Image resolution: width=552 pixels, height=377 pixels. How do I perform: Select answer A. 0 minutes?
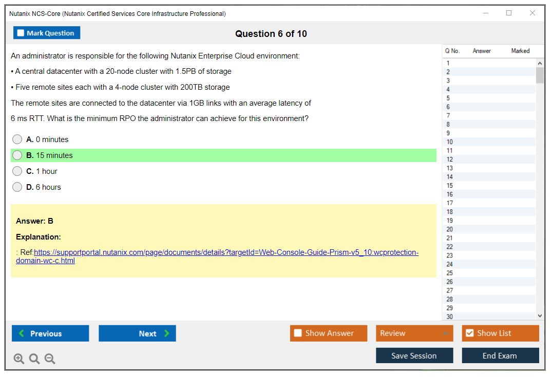[x=17, y=140]
